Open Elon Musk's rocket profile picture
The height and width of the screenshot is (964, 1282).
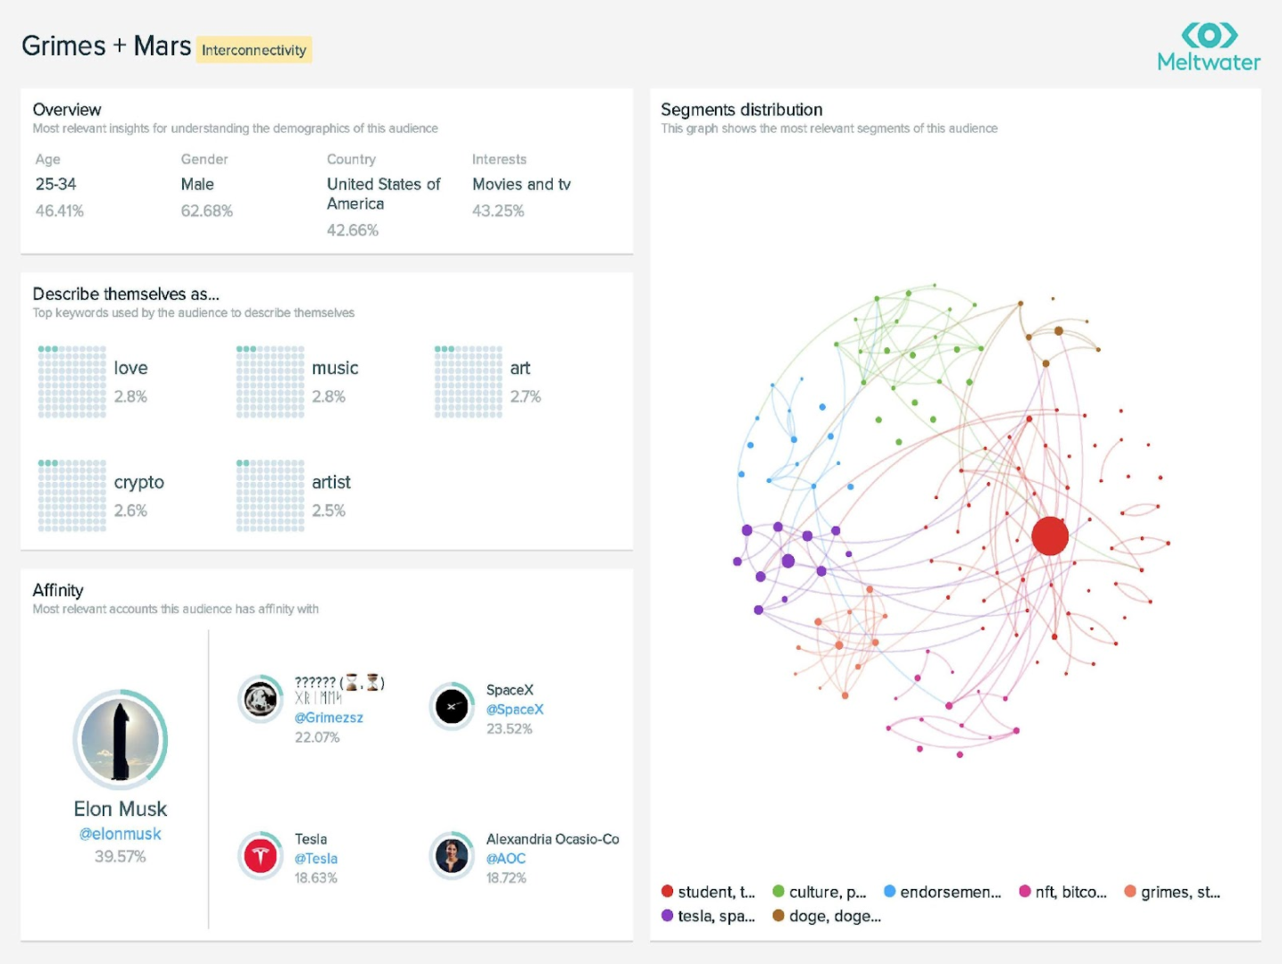121,740
